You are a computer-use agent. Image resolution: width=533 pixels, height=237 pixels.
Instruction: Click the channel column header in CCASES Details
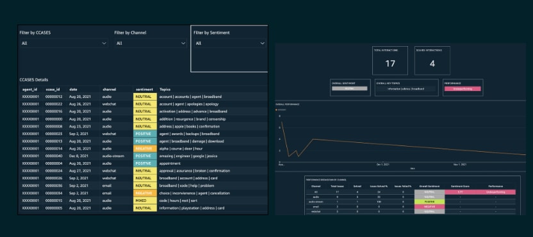(109, 90)
